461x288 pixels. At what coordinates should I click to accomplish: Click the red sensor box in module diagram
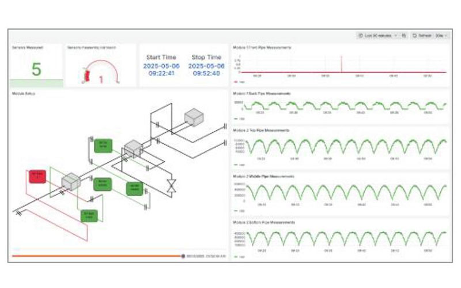[37, 176]
